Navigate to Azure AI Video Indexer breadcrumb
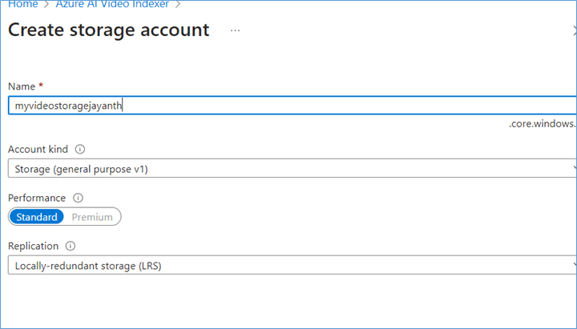 click(x=112, y=4)
